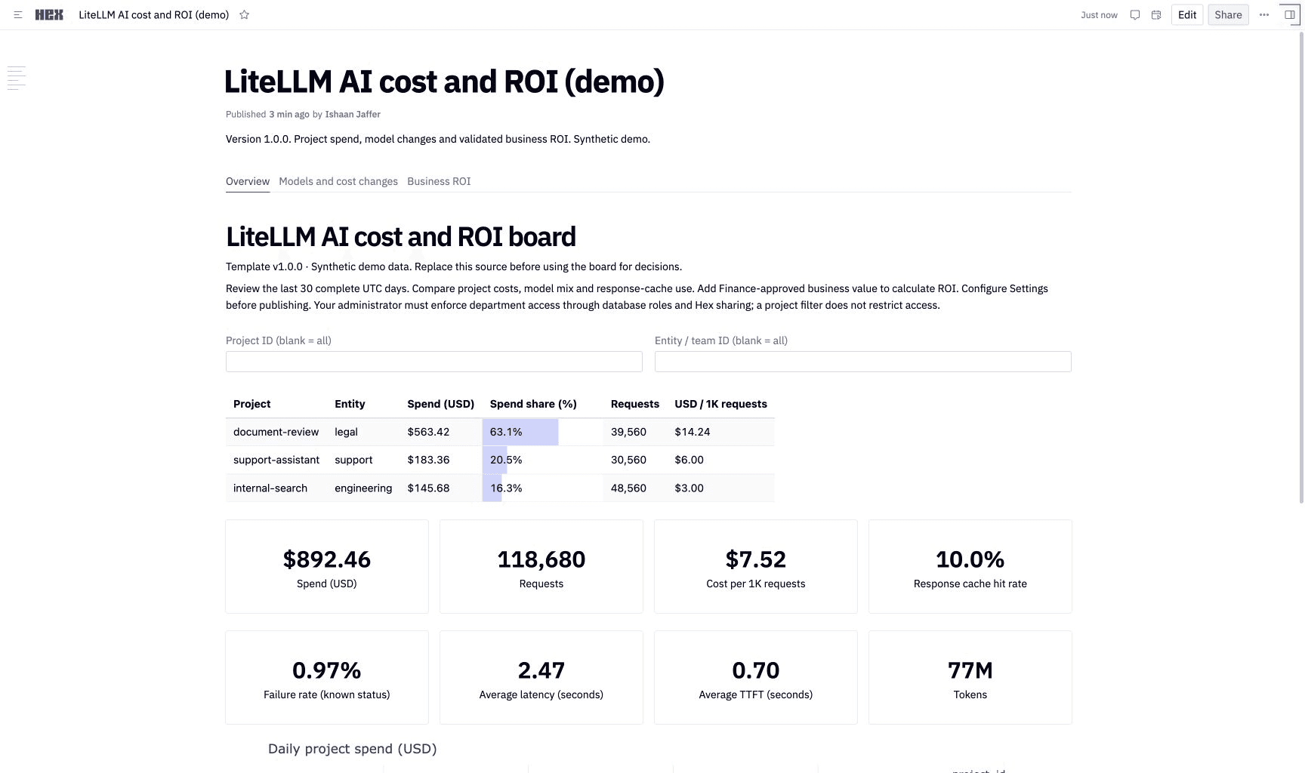Click the engineering entity cell
The height and width of the screenshot is (773, 1305).
(x=363, y=488)
